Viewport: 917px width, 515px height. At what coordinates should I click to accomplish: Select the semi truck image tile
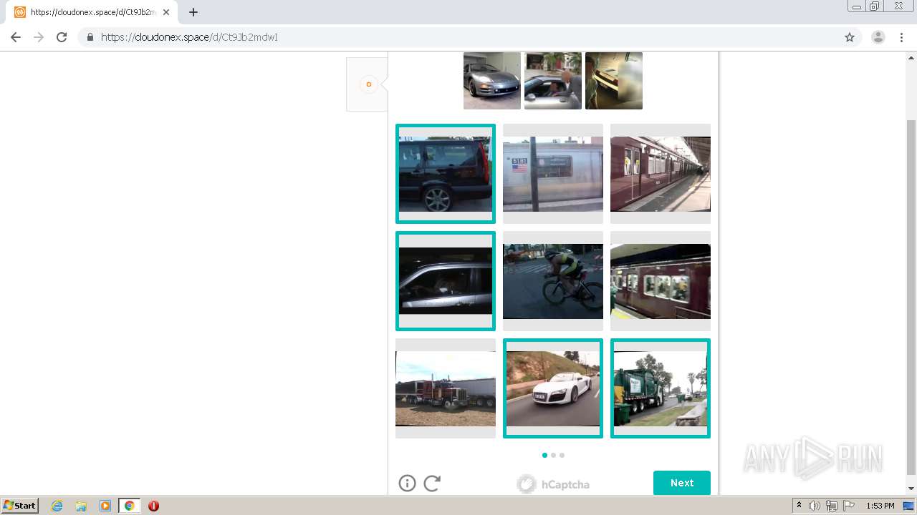click(x=446, y=388)
